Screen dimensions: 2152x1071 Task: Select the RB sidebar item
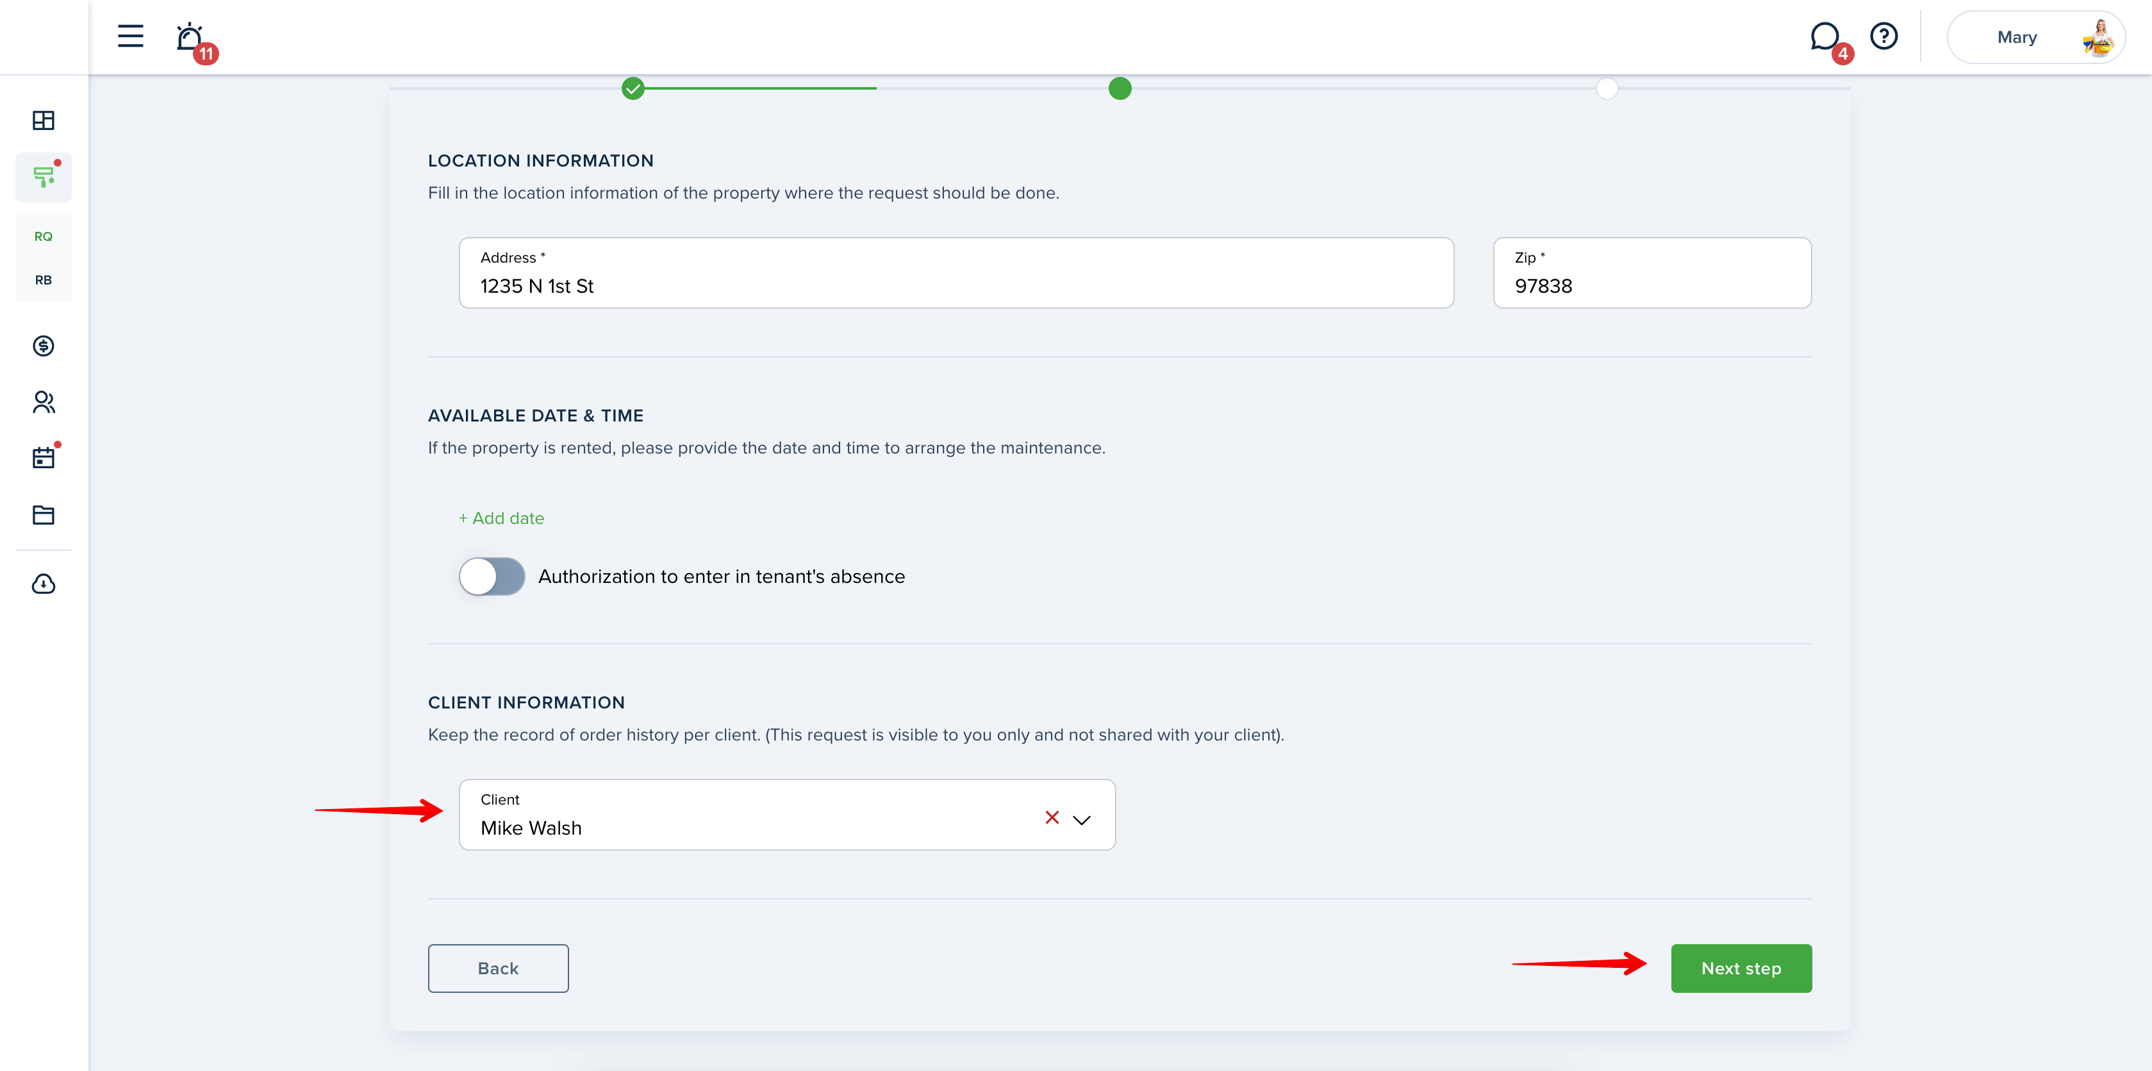point(44,280)
